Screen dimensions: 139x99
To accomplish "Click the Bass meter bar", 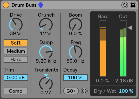I will (x=103, y=48).
